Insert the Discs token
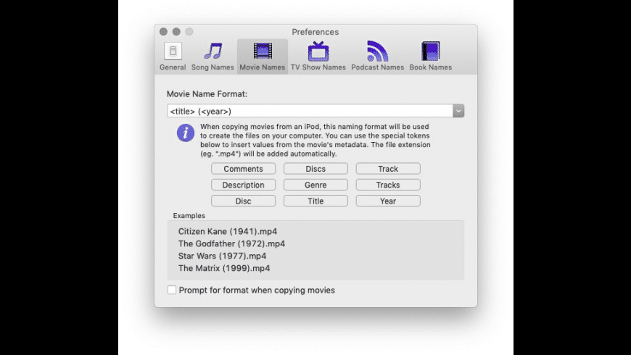 click(x=315, y=169)
